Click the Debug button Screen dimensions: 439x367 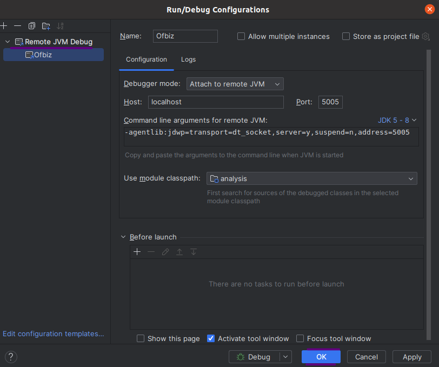point(254,357)
